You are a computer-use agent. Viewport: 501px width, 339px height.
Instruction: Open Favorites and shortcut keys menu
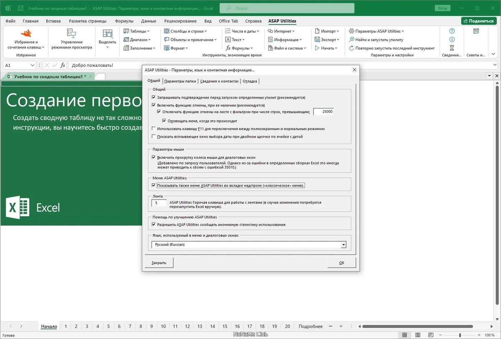pyautogui.click(x=25, y=40)
